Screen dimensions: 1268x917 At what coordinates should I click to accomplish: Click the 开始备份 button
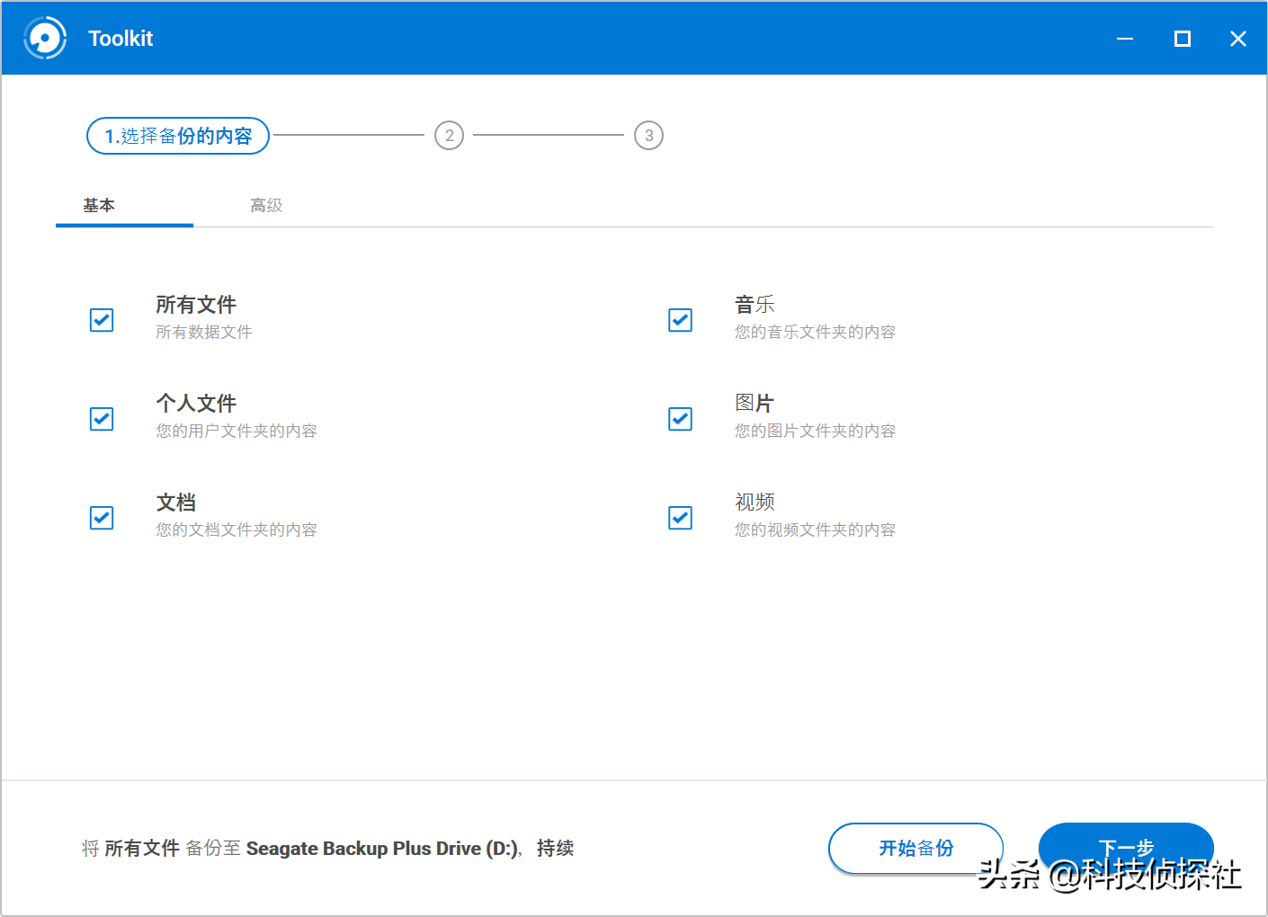915,848
